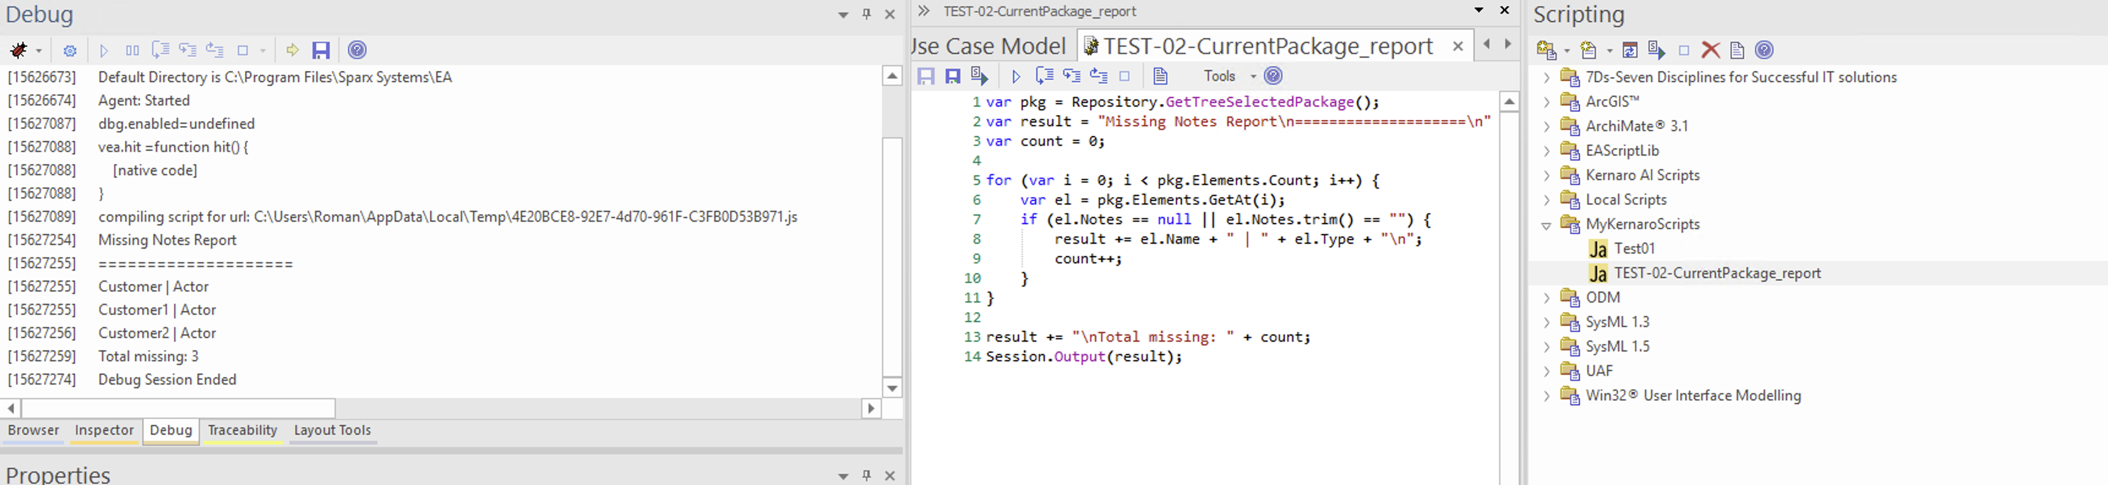Select the Test01 script
This screenshot has width=2108, height=485.
tap(1634, 249)
